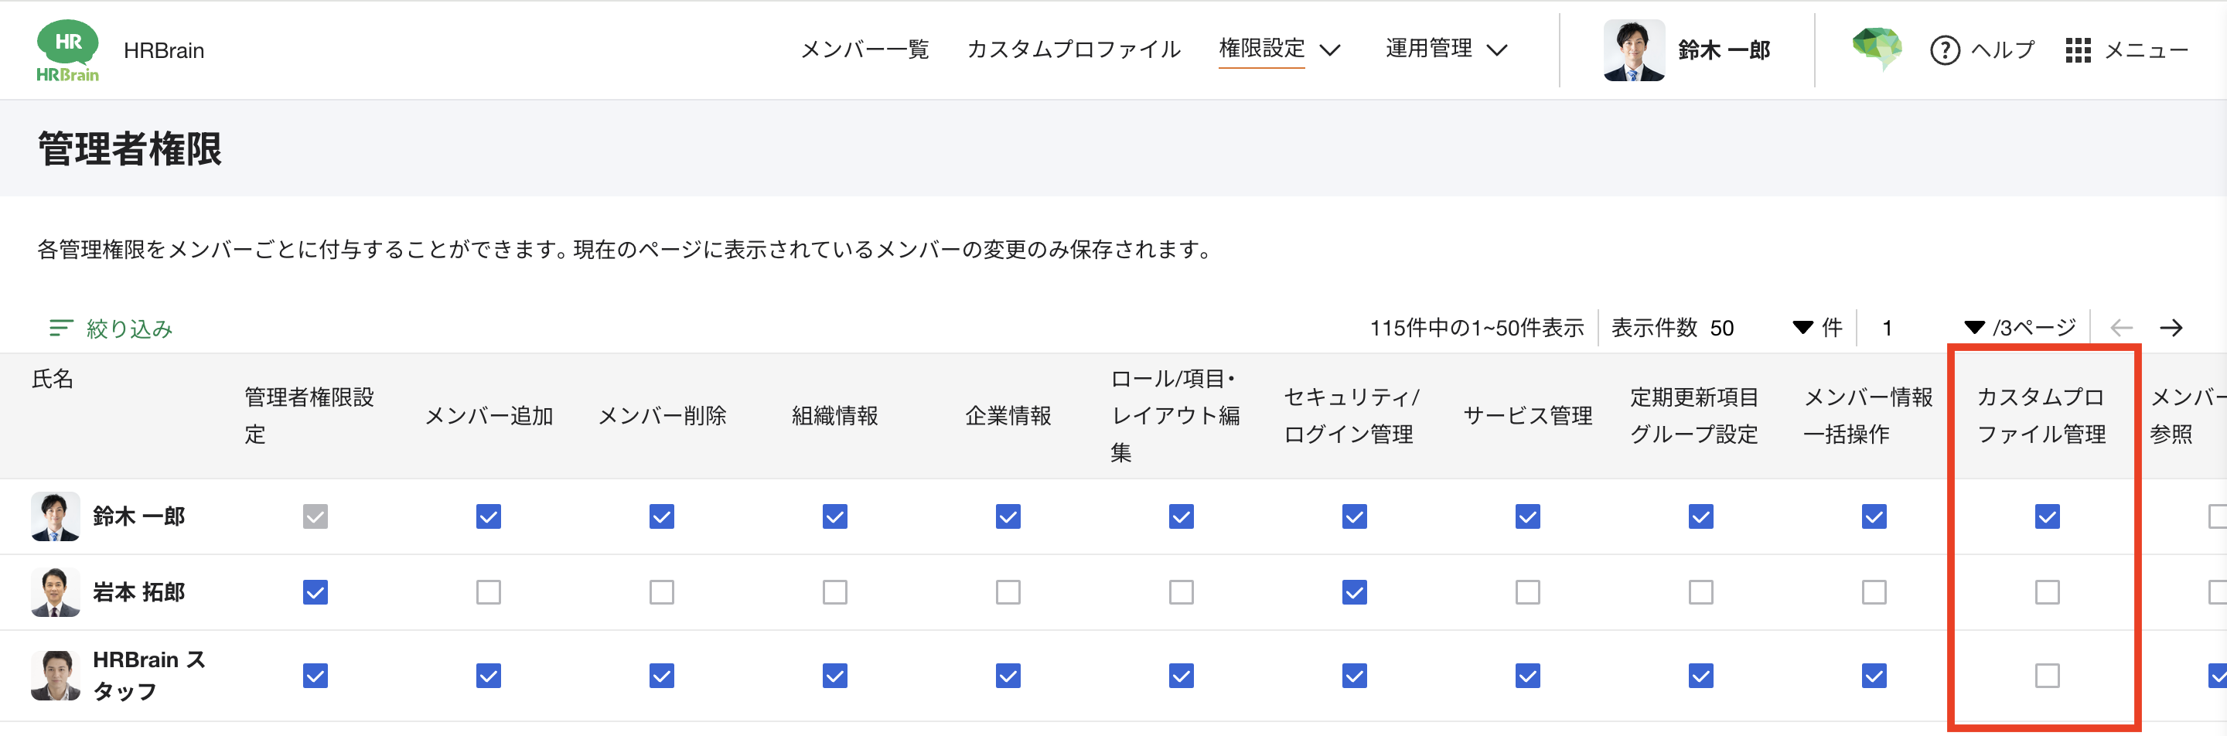Viewport: 2227px width, 736px height.
Task: Click 鈴木 一郎 avatar in header
Action: (1633, 50)
